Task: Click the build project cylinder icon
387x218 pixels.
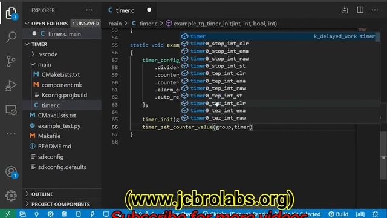Action: pos(78,214)
